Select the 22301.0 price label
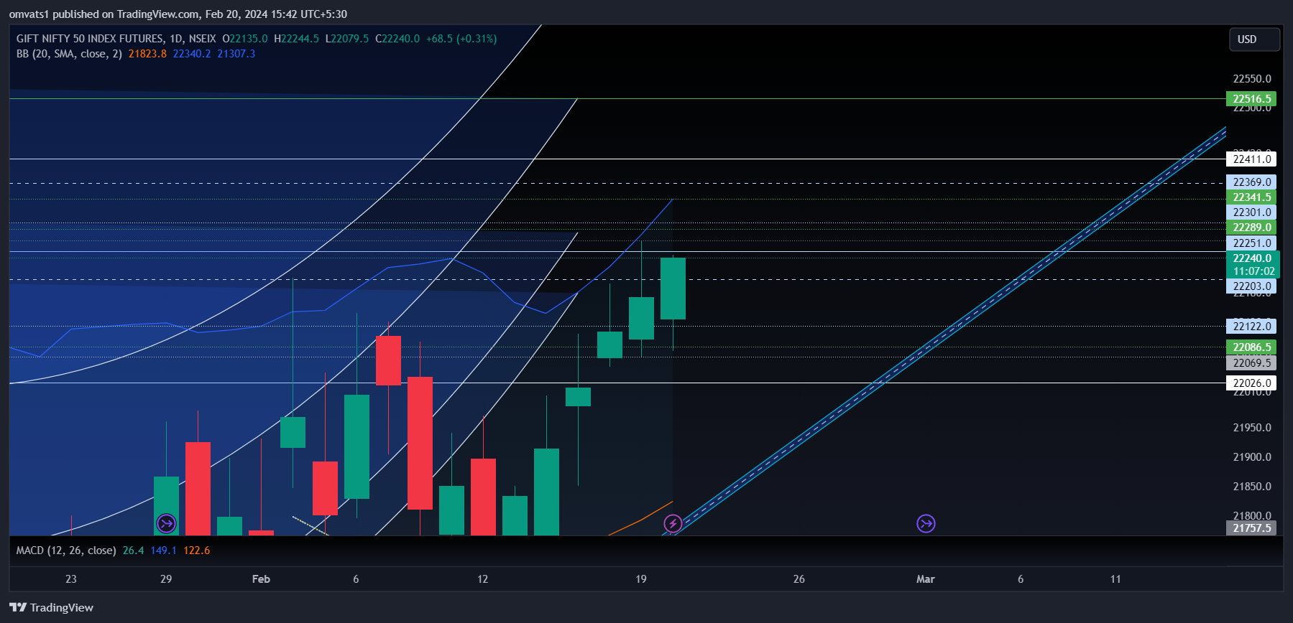This screenshot has width=1293, height=623. coord(1251,212)
